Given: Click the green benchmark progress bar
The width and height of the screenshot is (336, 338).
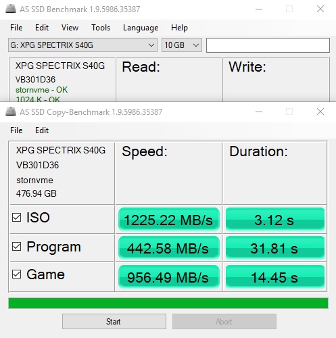Looking at the screenshot, I should coord(168,303).
